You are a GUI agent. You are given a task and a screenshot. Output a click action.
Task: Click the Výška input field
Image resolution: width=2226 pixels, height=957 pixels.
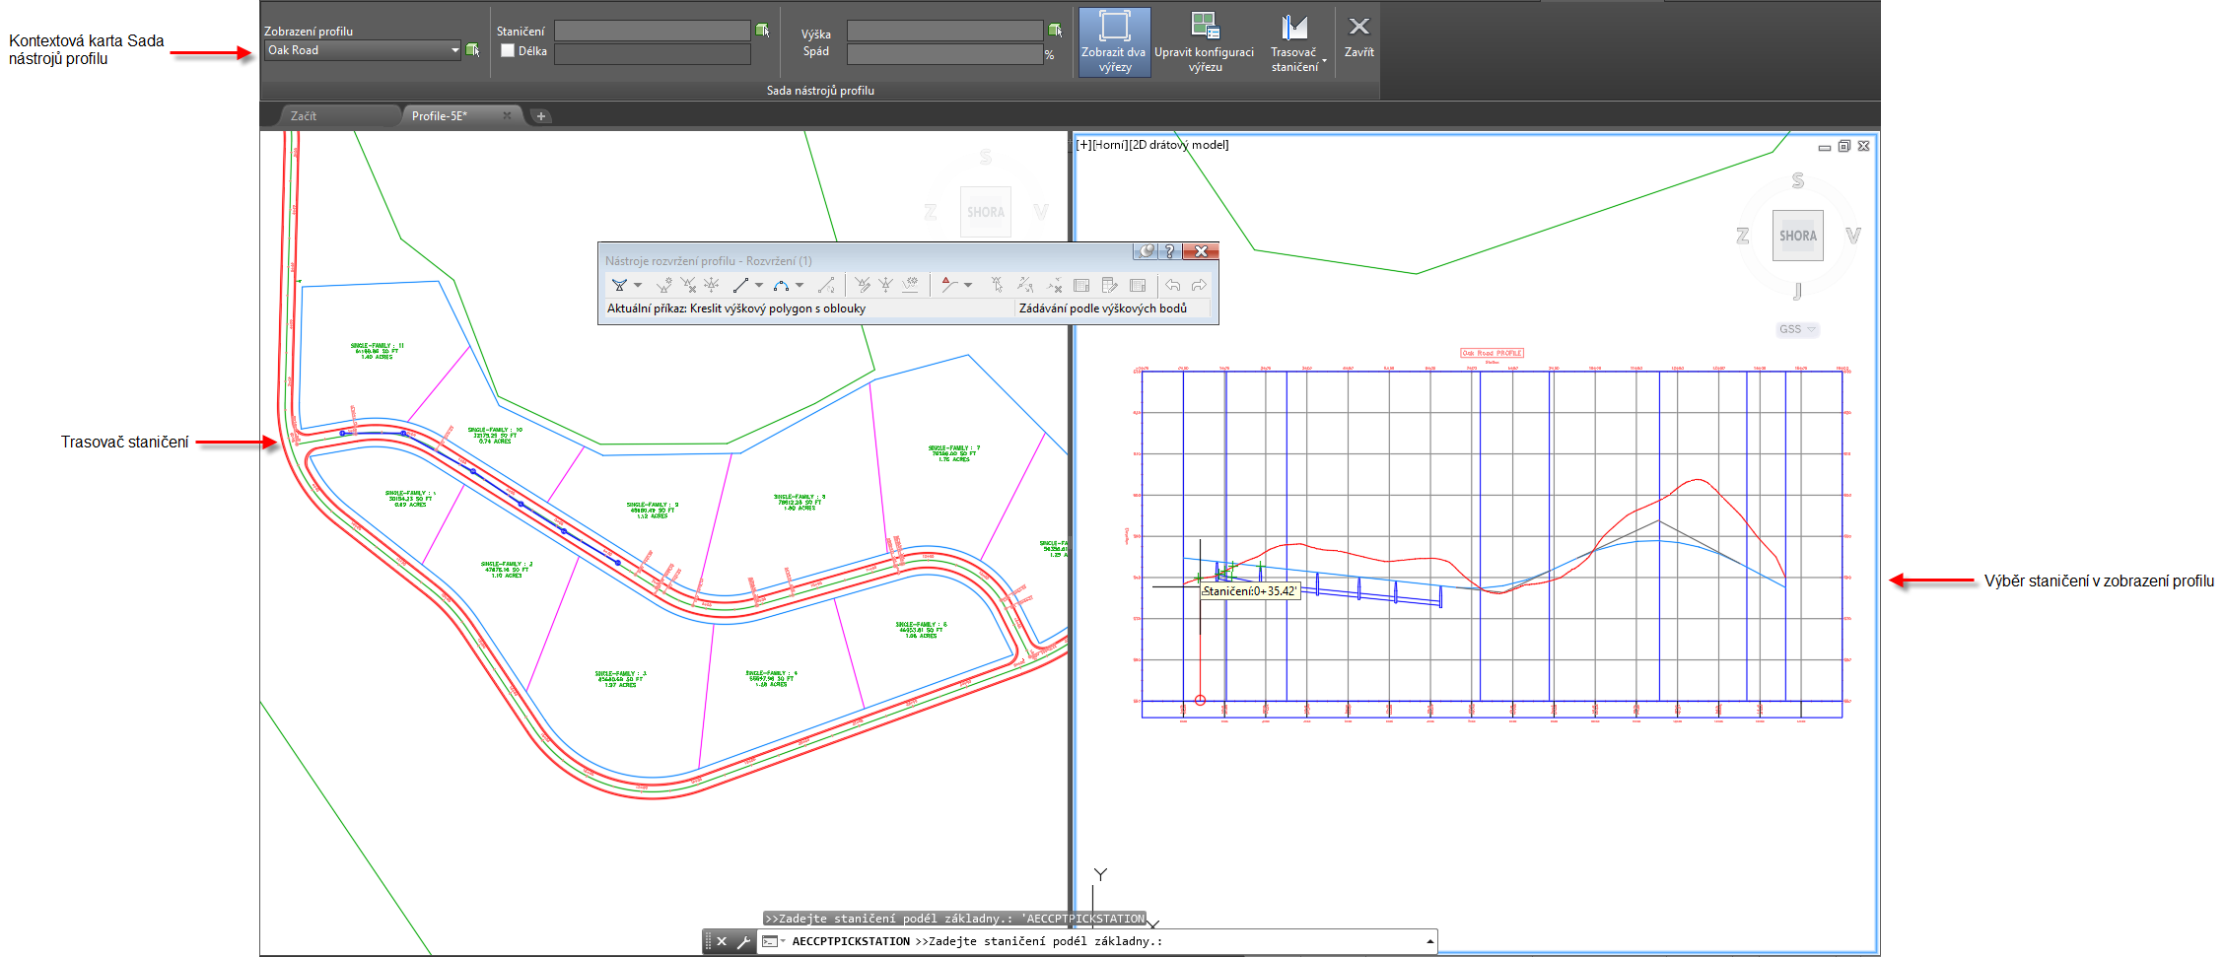pyautogui.click(x=944, y=31)
